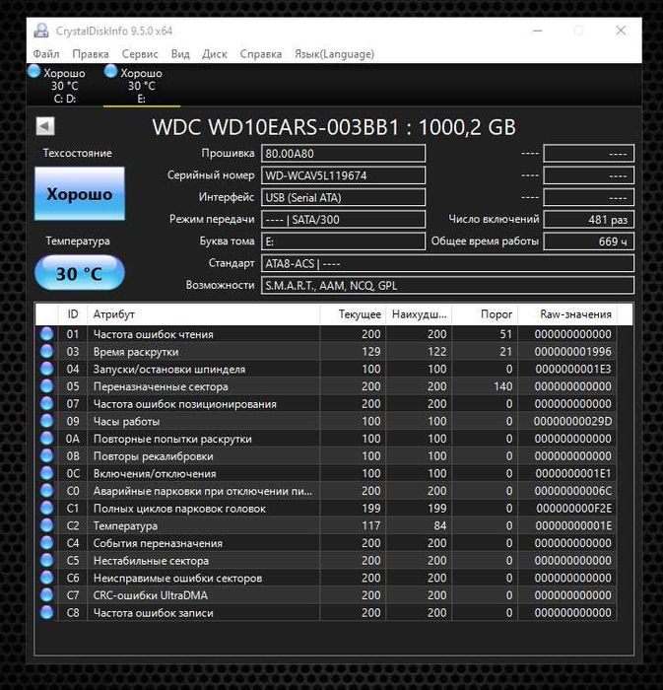This screenshot has width=663, height=690.
Task: Click the ID column header
Action: 73,314
